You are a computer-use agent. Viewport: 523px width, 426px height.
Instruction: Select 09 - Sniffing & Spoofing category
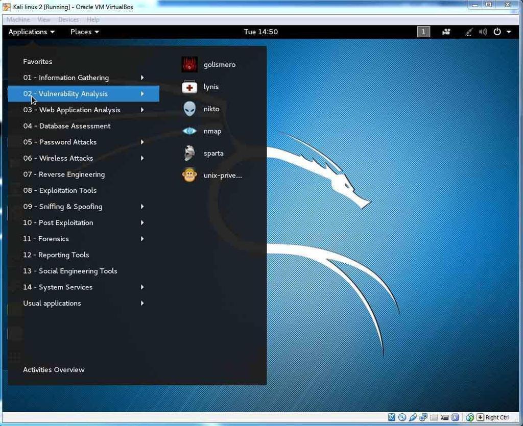(x=83, y=207)
